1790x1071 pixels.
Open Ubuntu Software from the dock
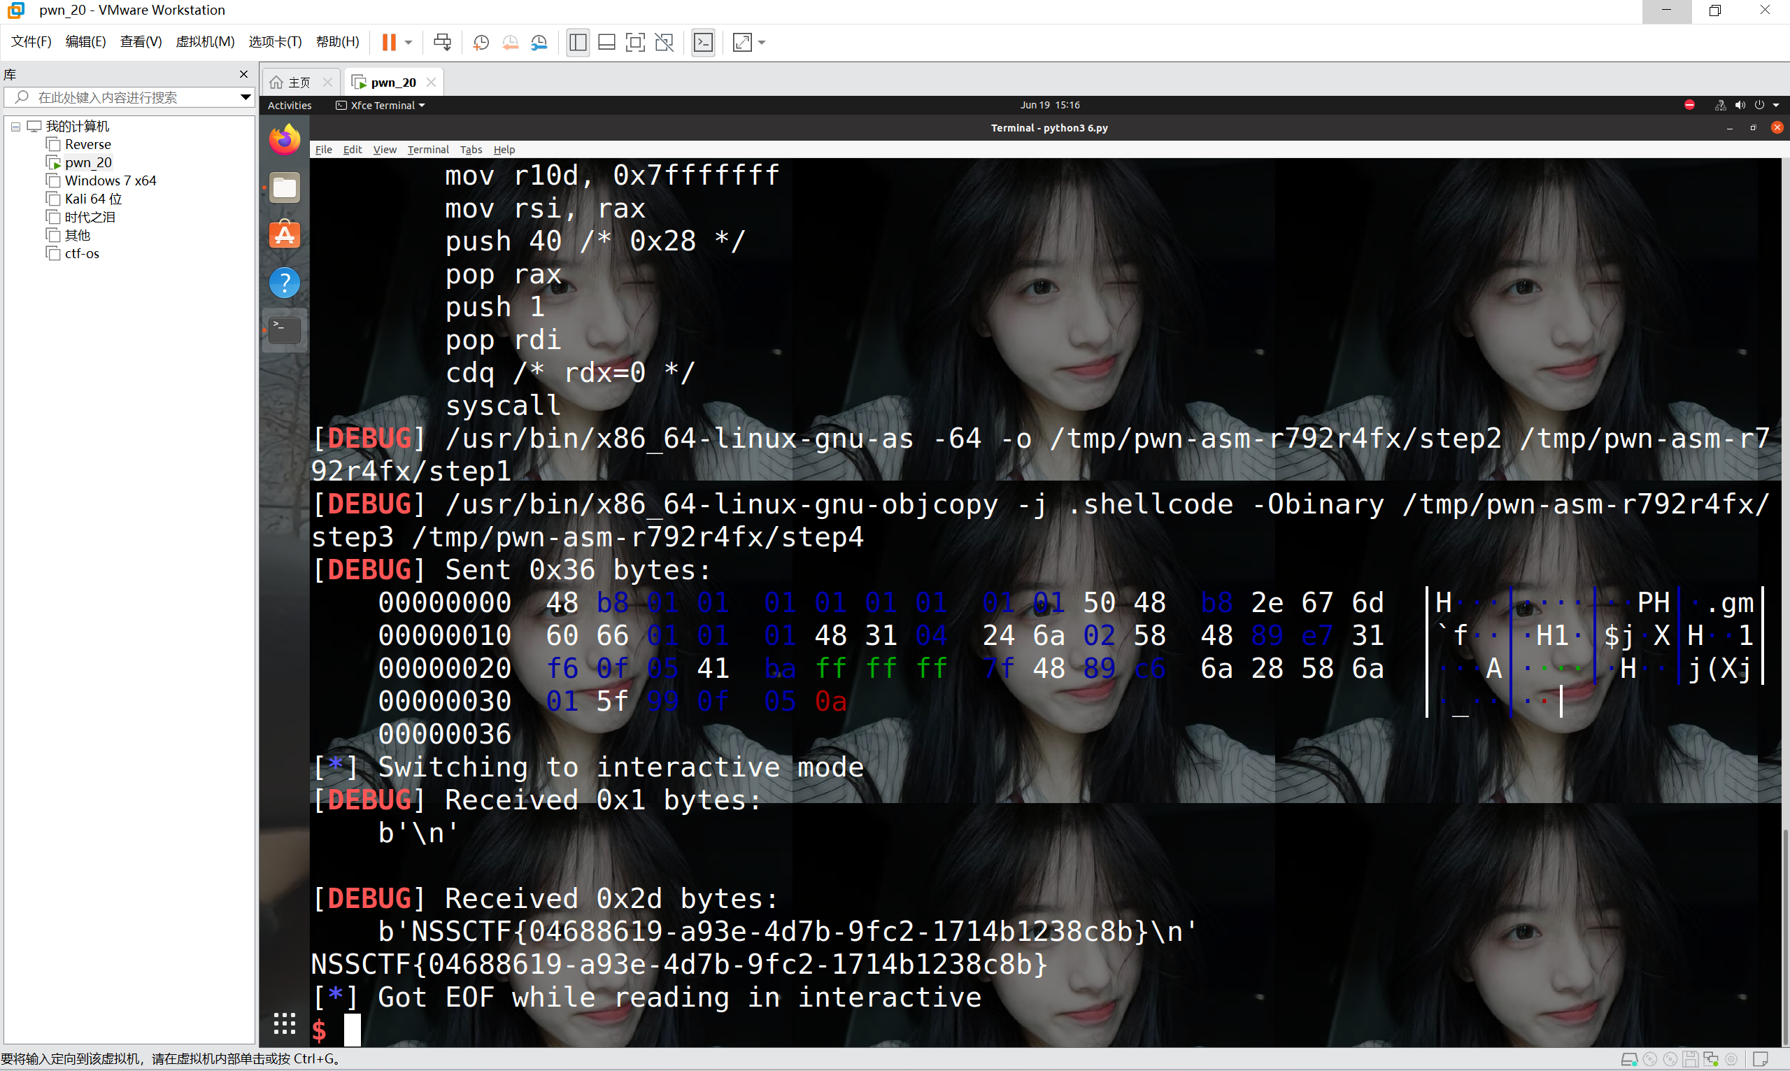[284, 234]
